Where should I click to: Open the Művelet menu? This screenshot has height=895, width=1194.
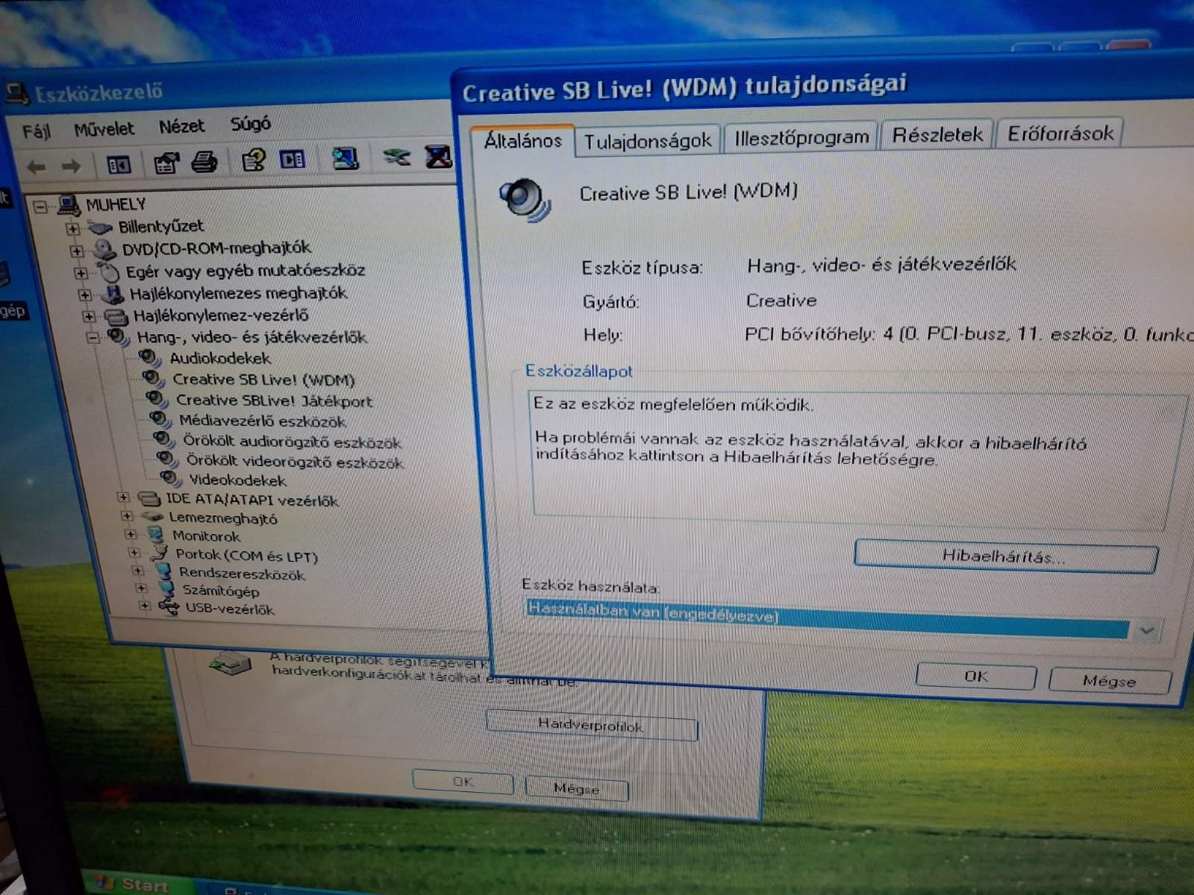104,129
